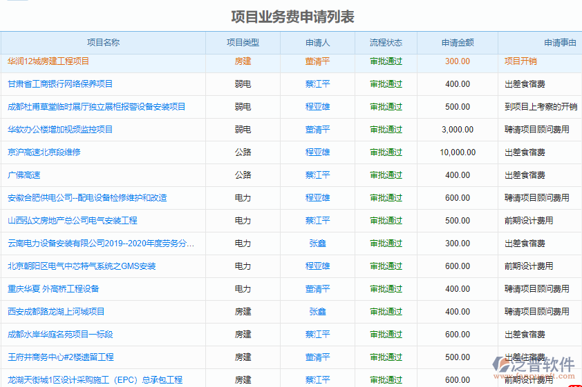
Task: Open 成都杜甫草堂临时展厅 project link
Action: [x=96, y=107]
